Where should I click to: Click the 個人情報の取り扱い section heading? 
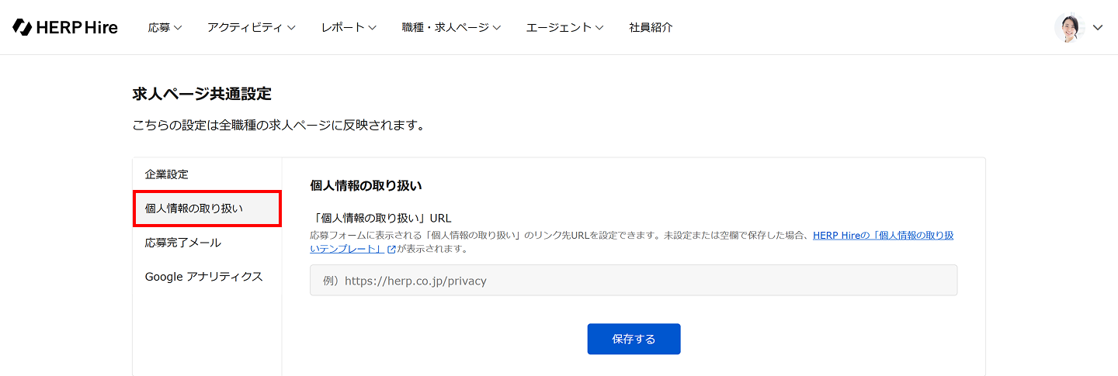point(366,186)
